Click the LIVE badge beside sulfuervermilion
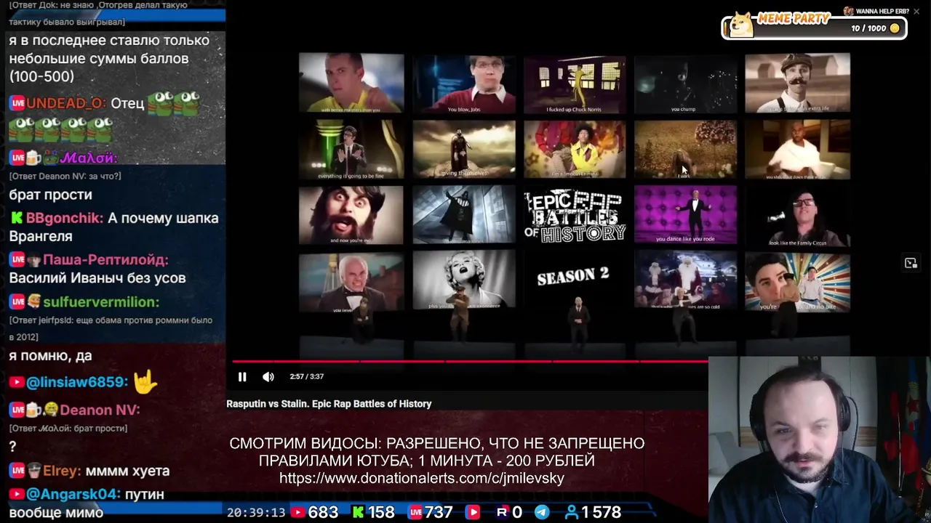 pyautogui.click(x=17, y=301)
